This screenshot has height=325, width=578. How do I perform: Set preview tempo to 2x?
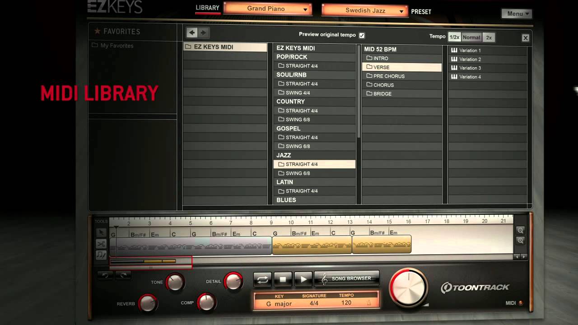(489, 37)
